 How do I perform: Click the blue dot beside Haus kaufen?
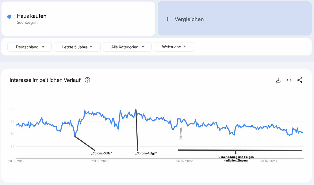pyautogui.click(x=9, y=17)
